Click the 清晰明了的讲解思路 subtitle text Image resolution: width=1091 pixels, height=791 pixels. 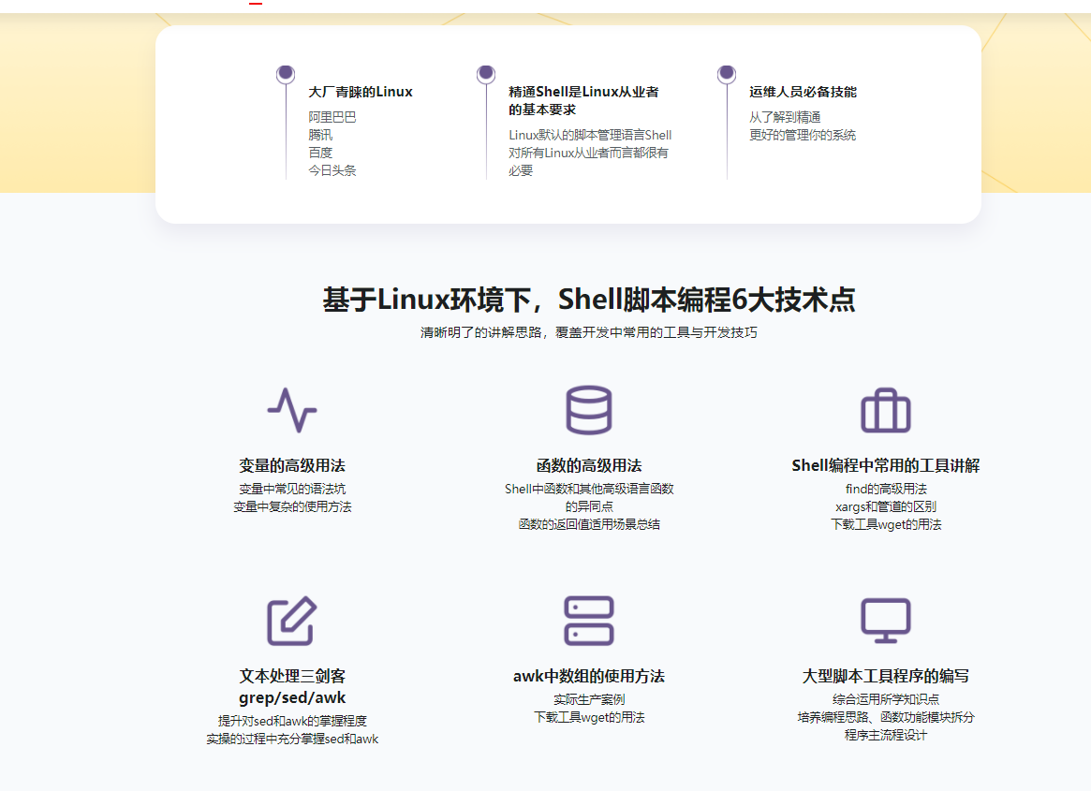pyautogui.click(x=589, y=331)
